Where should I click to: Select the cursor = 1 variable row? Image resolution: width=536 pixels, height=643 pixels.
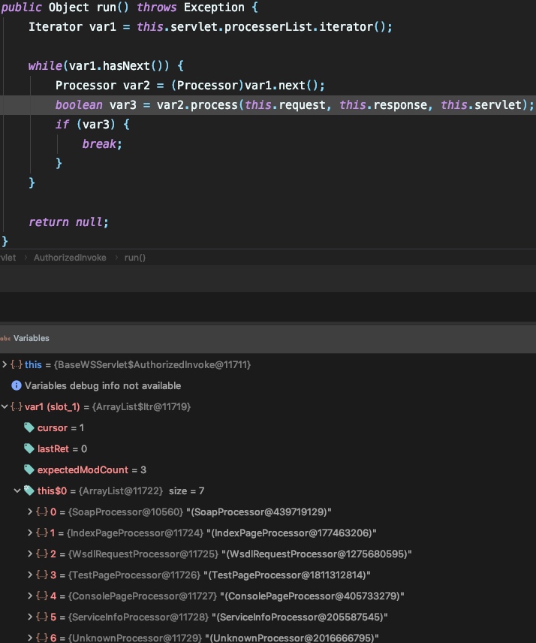(268, 427)
